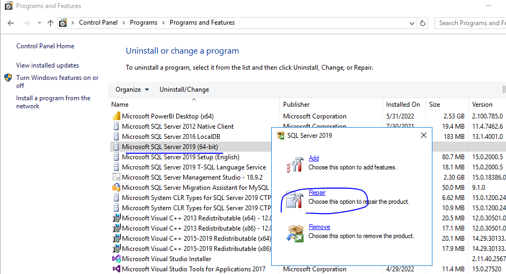506x274 pixels.
Task: Click Search Programs and Features field
Action: (x=470, y=23)
